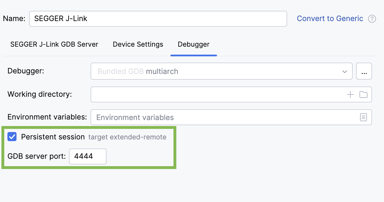Viewport: 384px width, 202px height.
Task: Browse for working directory using folder icon
Action: click(x=363, y=94)
